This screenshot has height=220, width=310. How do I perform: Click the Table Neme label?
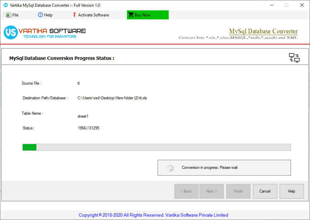32,113
